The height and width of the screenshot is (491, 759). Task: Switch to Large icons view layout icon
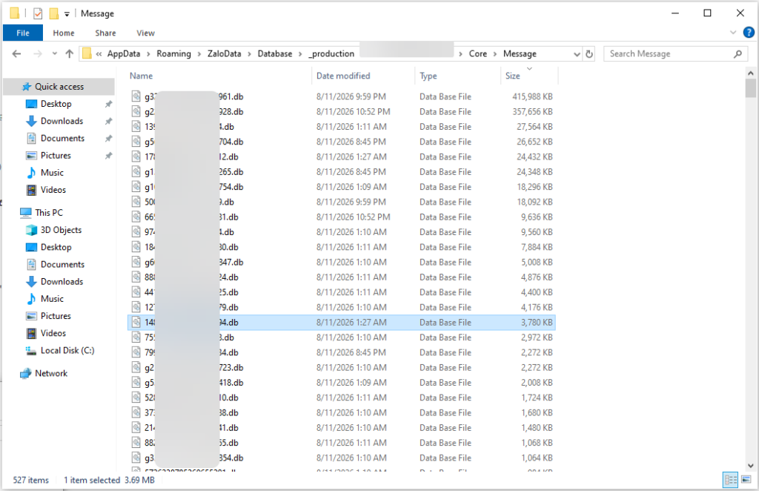coord(746,480)
